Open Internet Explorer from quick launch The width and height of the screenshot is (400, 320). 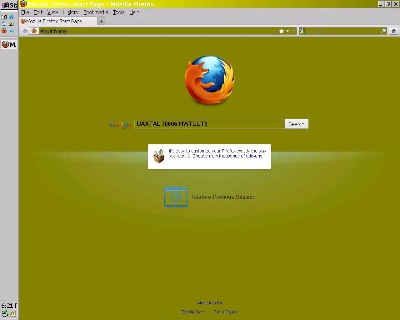coord(12,17)
